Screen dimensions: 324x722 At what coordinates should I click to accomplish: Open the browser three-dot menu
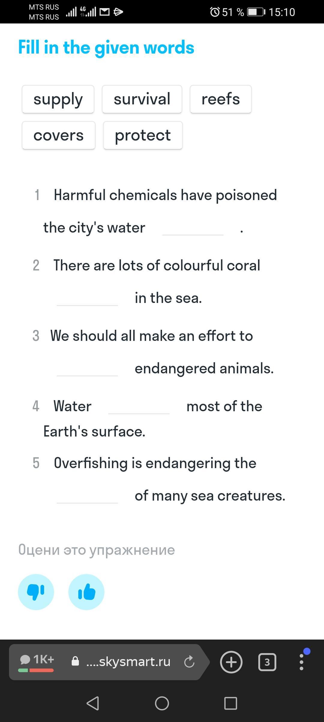[x=301, y=662]
